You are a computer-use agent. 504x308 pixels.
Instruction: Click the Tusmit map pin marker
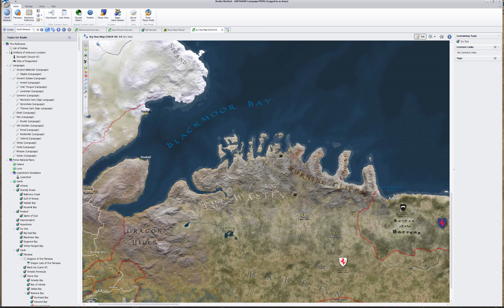(145, 114)
